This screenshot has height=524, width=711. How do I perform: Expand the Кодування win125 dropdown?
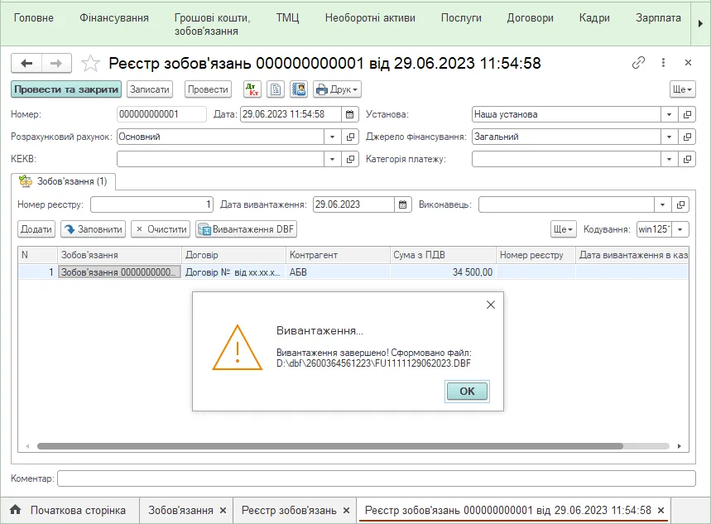pos(680,229)
